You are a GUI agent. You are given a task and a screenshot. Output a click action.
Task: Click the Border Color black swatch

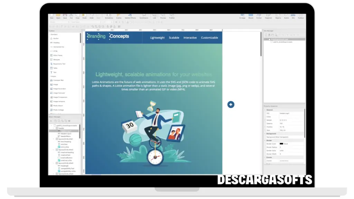pyautogui.click(x=281, y=144)
